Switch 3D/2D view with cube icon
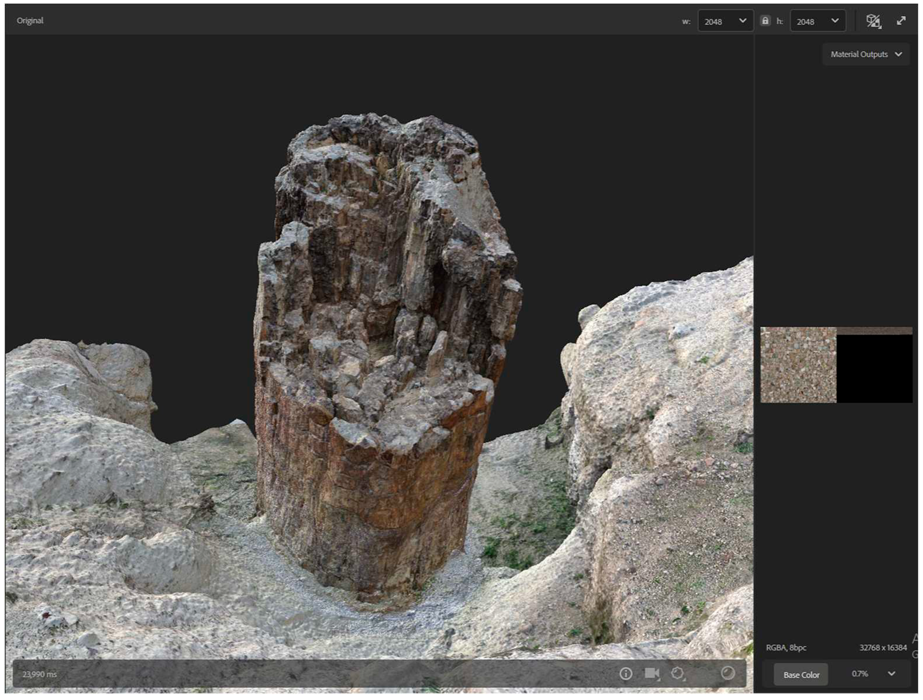 [x=873, y=21]
